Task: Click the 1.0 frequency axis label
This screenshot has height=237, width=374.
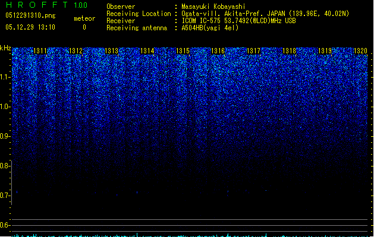Action: (x=5, y=107)
